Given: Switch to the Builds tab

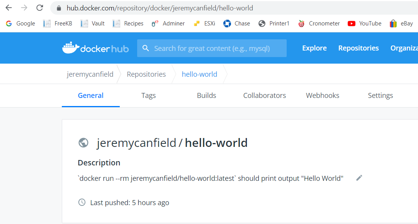Looking at the screenshot, I should [206, 96].
